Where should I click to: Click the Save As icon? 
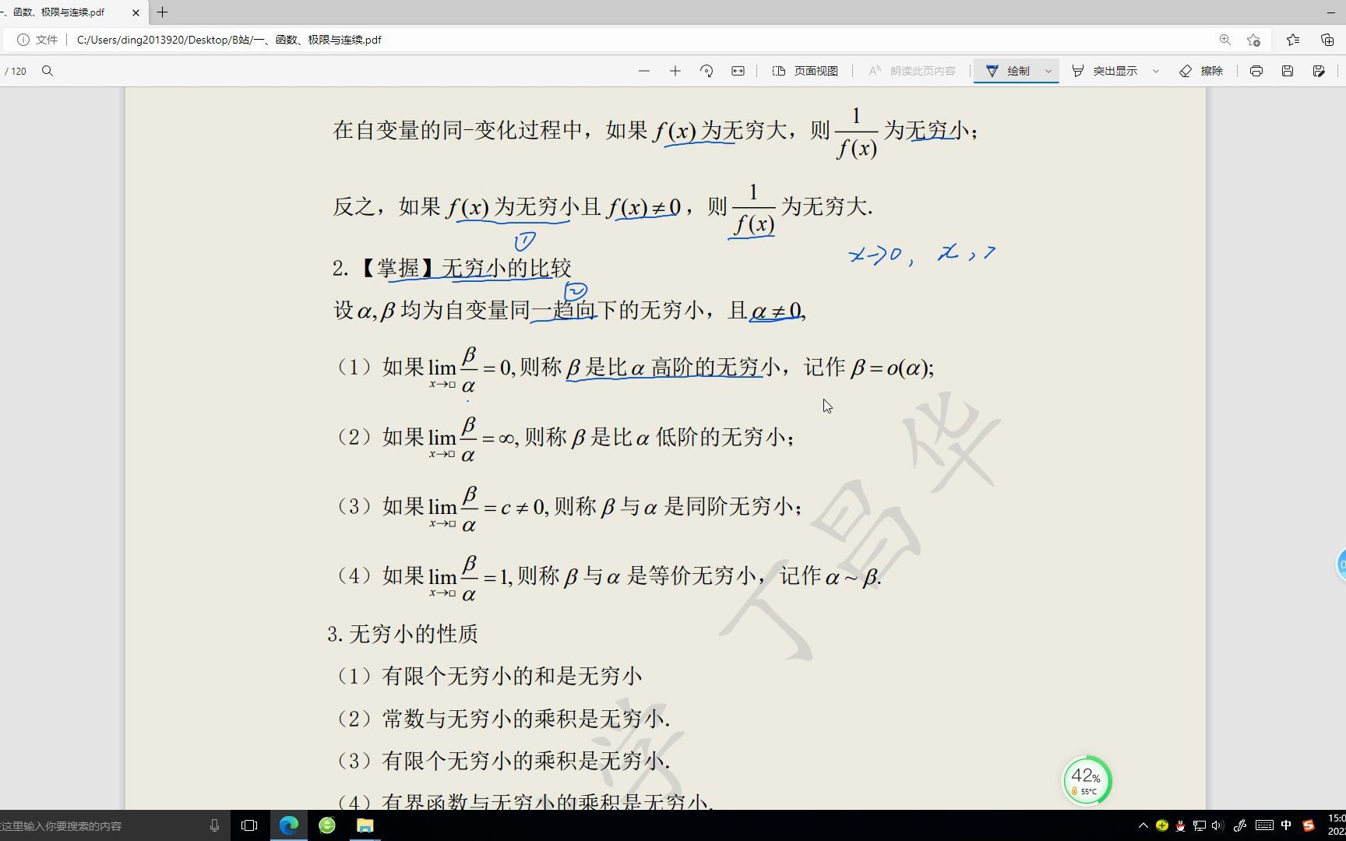(1320, 71)
